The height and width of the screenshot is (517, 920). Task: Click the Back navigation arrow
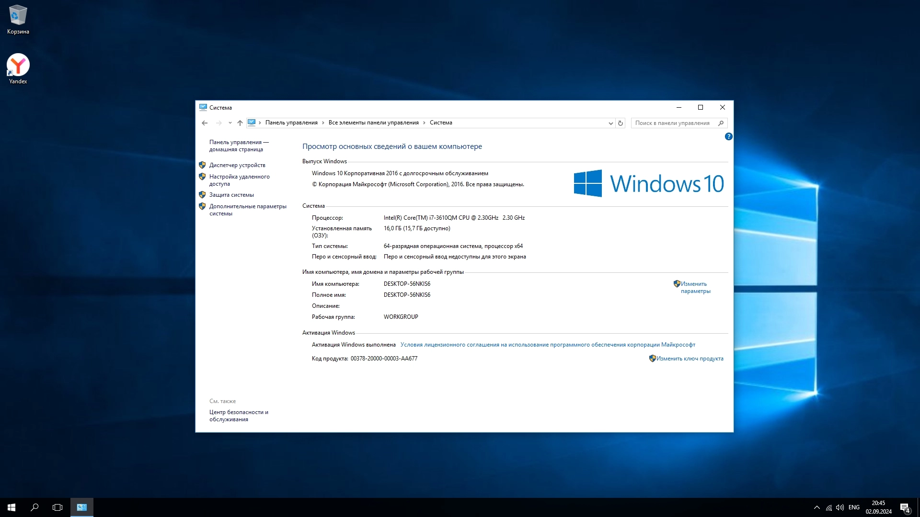205,123
